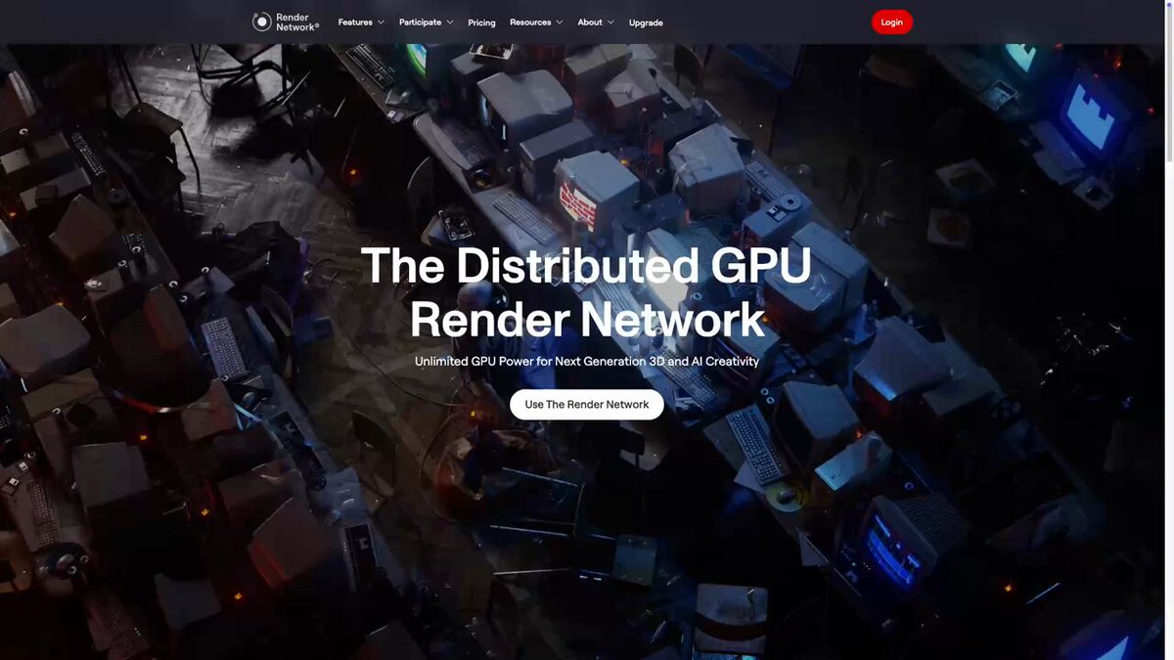Click the red Login button
The height and width of the screenshot is (660, 1174).
[892, 22]
